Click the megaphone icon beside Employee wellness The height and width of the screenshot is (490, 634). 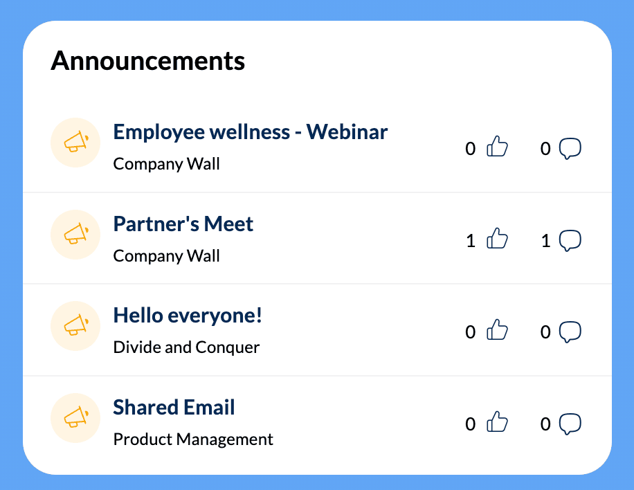(x=76, y=143)
